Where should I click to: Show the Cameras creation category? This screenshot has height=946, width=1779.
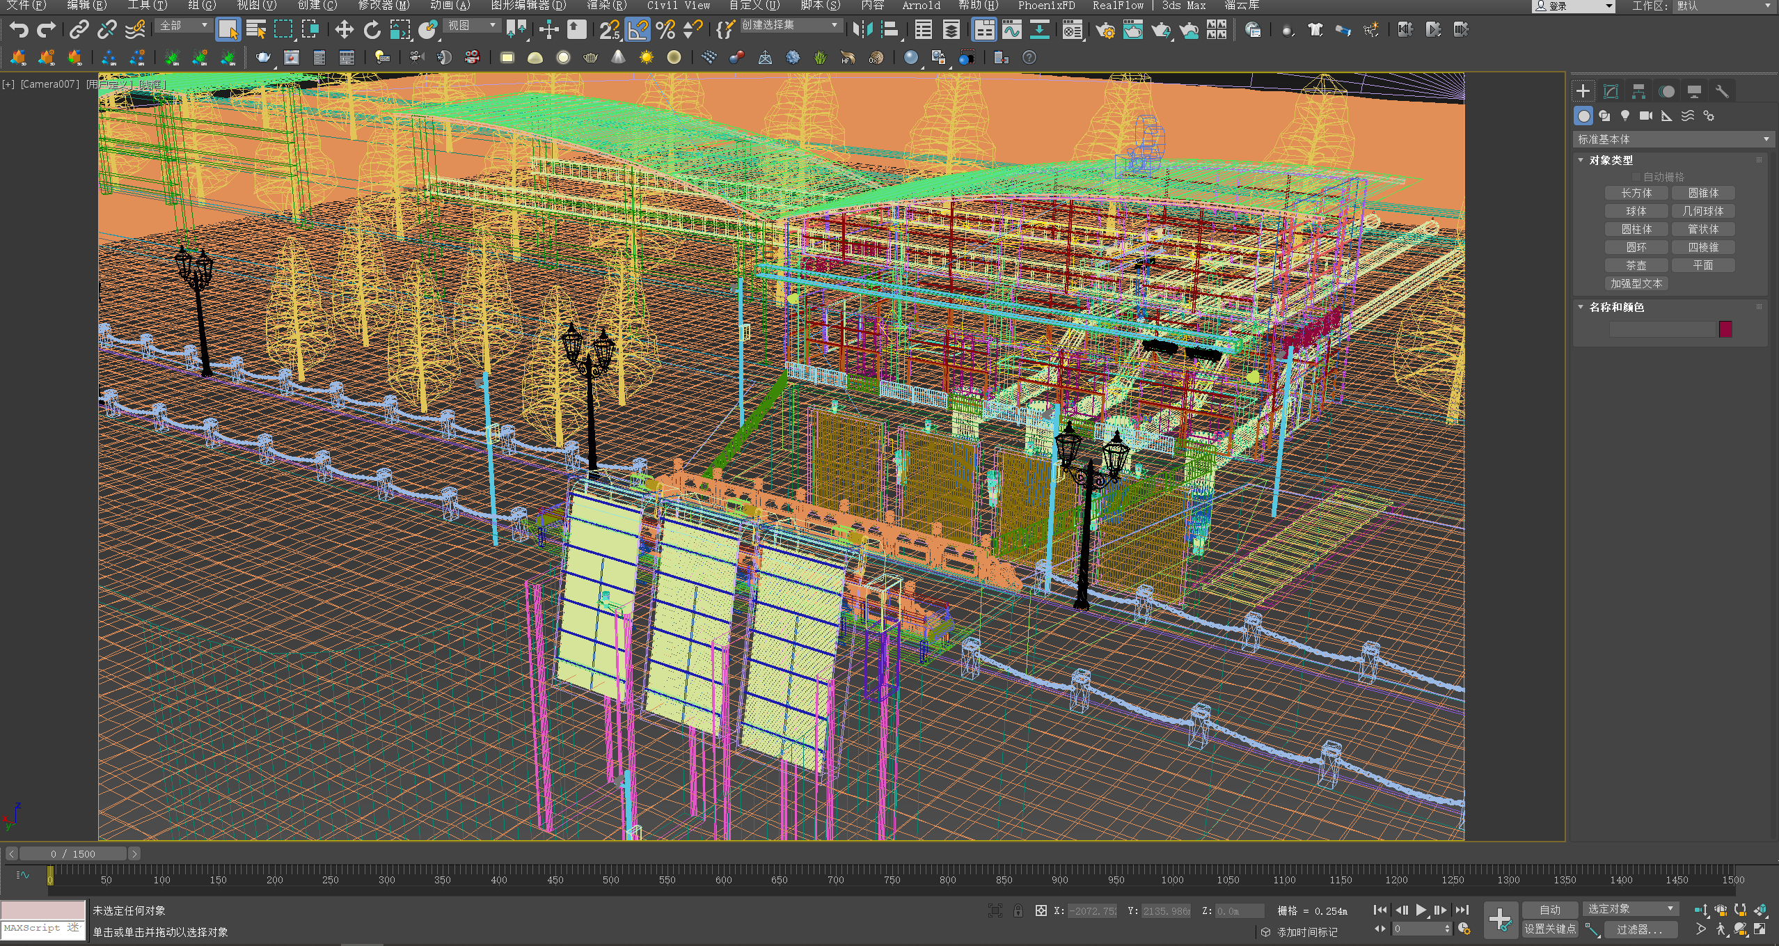pyautogui.click(x=1645, y=116)
